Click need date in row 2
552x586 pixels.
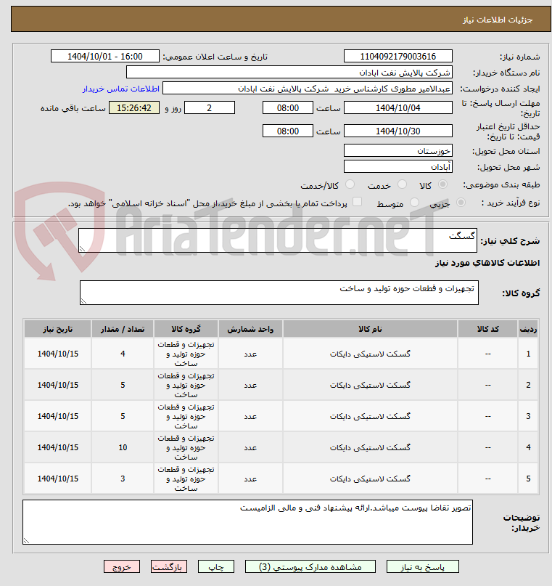tap(58, 385)
